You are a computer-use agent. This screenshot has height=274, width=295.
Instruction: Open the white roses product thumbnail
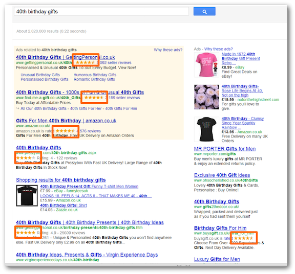coord(206,97)
